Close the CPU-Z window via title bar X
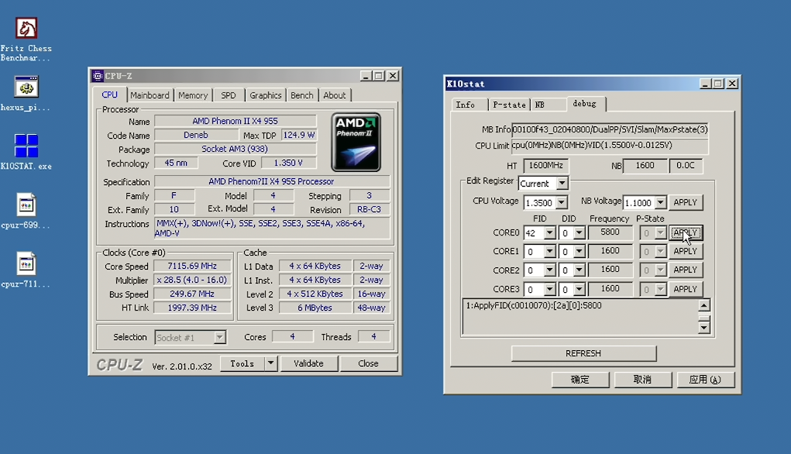Viewport: 791px width, 454px height. click(393, 76)
